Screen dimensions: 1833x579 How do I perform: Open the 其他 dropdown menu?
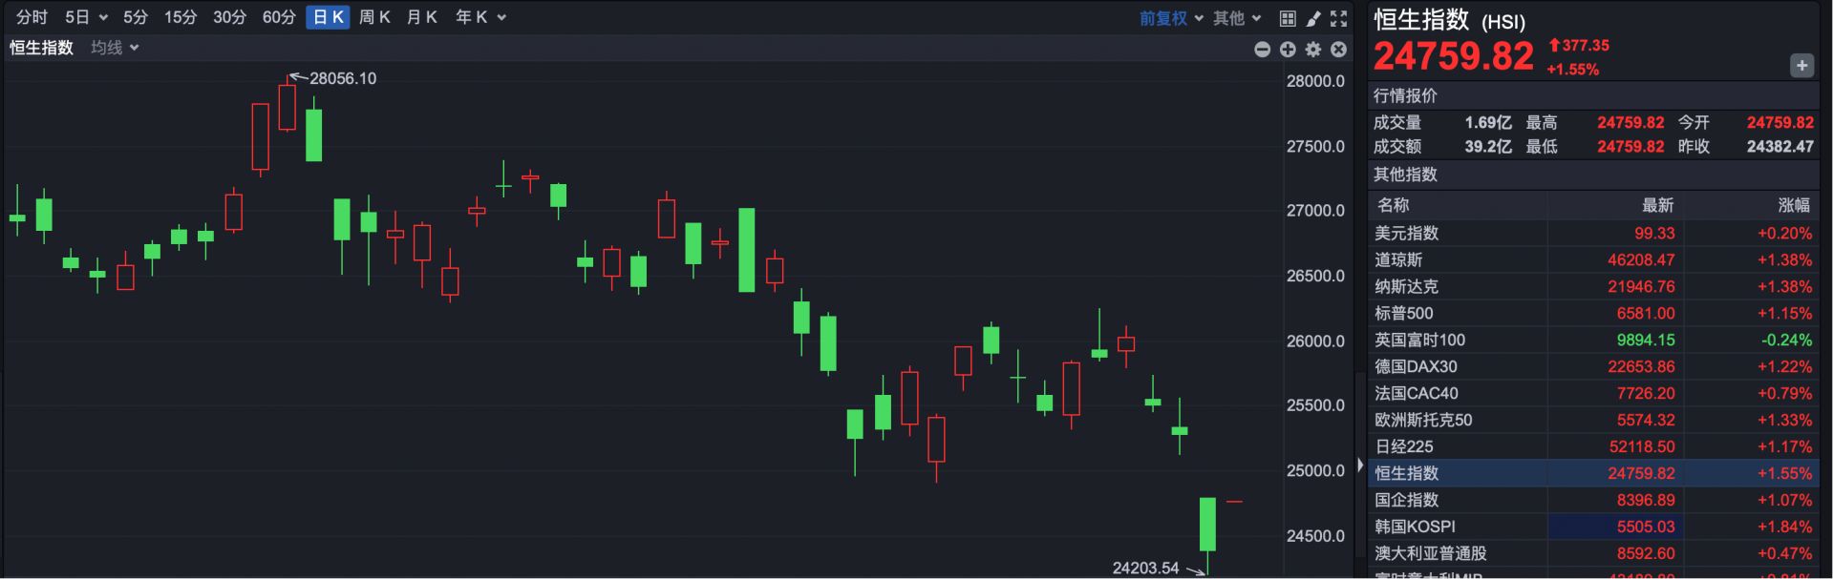tap(1237, 18)
